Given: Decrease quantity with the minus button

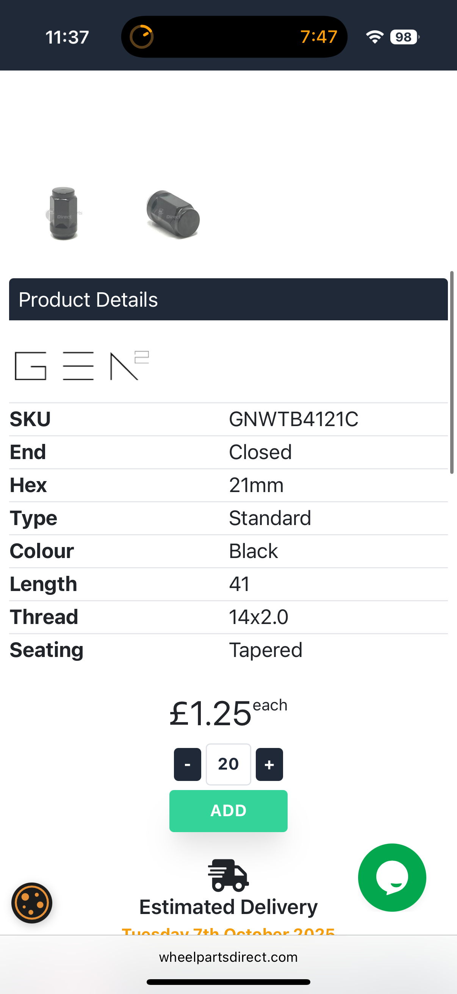Looking at the screenshot, I should tap(188, 764).
